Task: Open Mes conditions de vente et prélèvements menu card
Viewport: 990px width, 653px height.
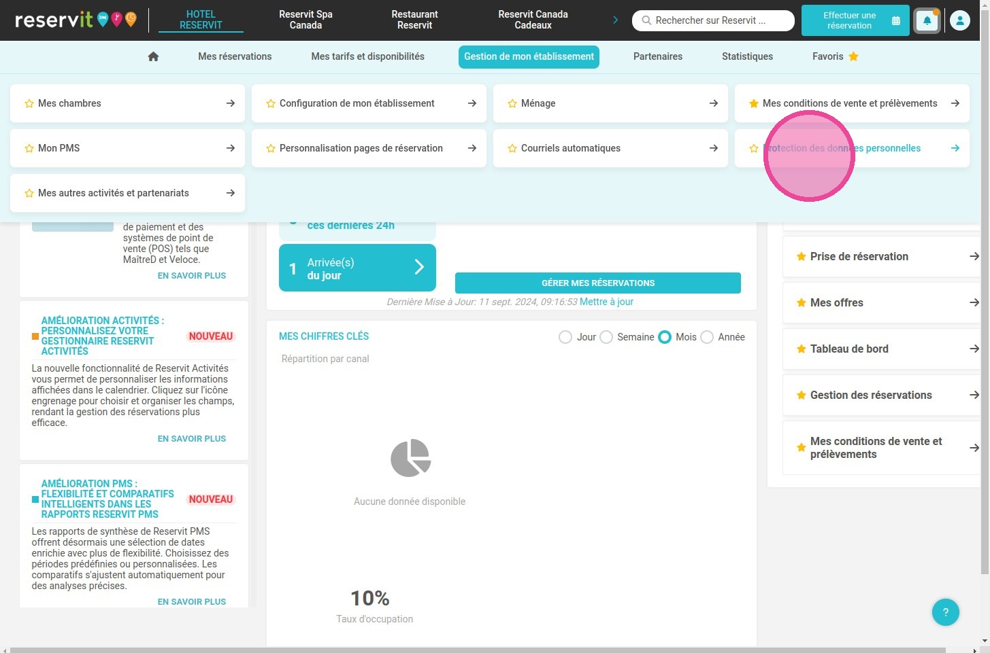Action: pyautogui.click(x=852, y=103)
